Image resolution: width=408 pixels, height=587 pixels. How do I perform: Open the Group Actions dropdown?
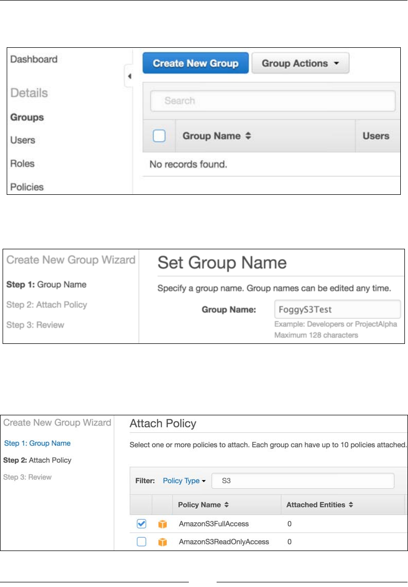300,64
